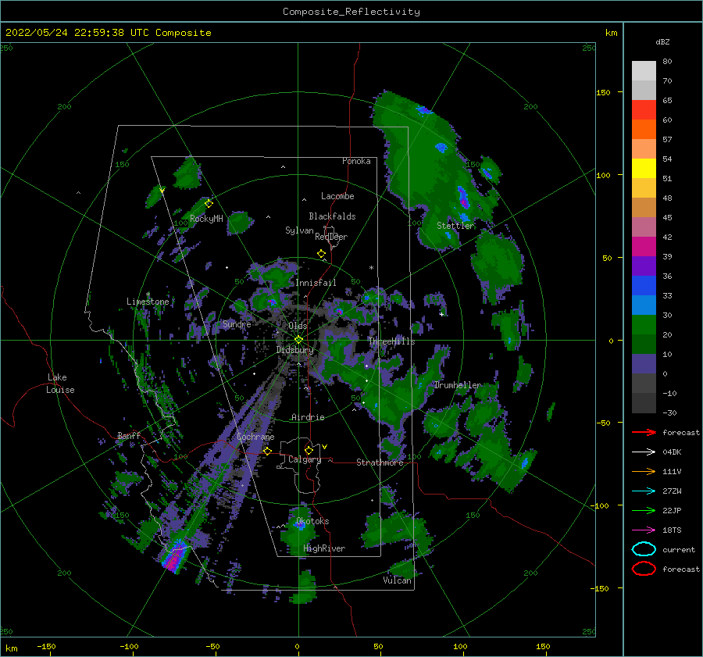Screen dimensions: 703x657
Task: Click the Olds city label
Action: (298, 326)
